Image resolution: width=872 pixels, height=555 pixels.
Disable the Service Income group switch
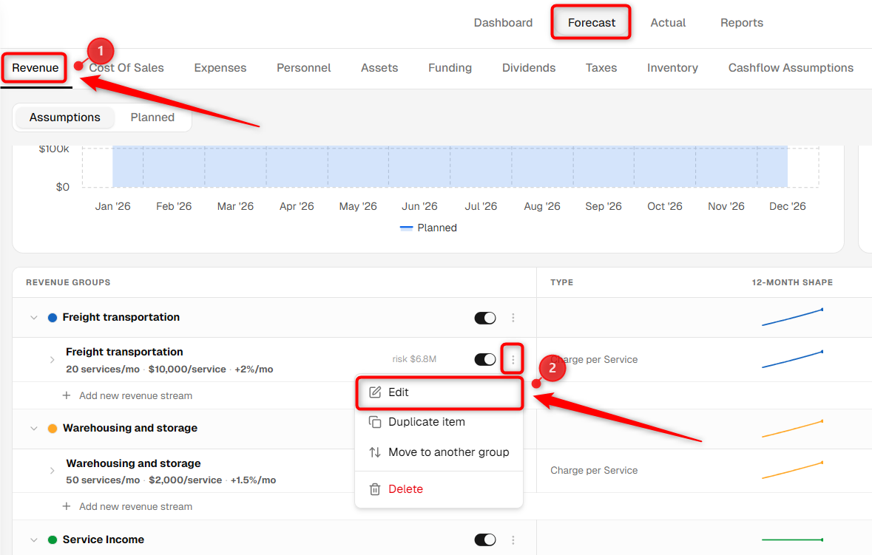(x=485, y=540)
